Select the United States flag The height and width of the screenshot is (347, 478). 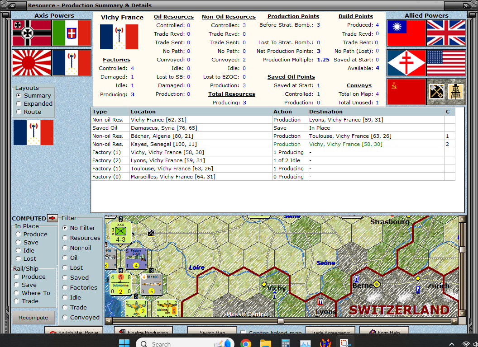(x=446, y=63)
